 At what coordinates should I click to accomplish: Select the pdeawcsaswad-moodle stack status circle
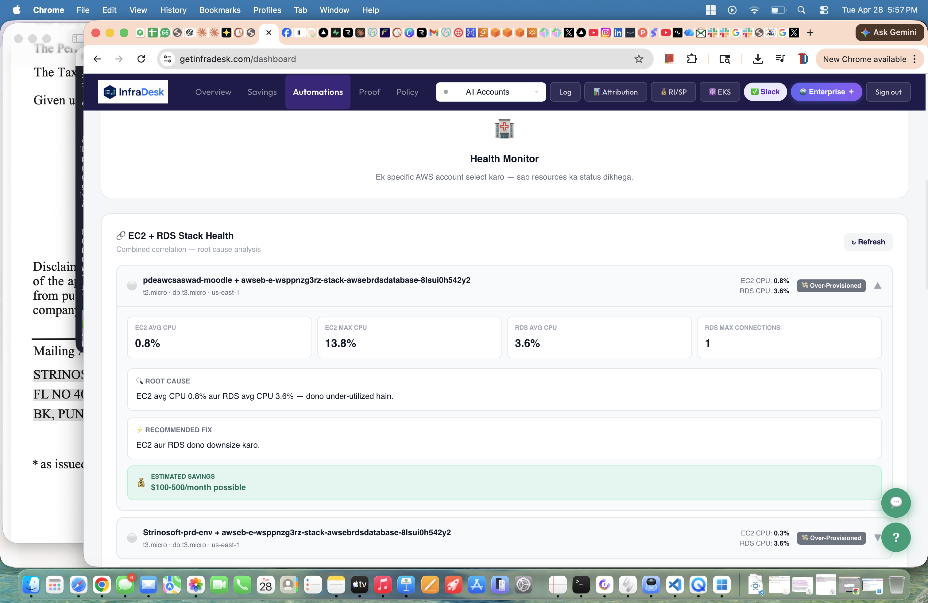(x=132, y=286)
